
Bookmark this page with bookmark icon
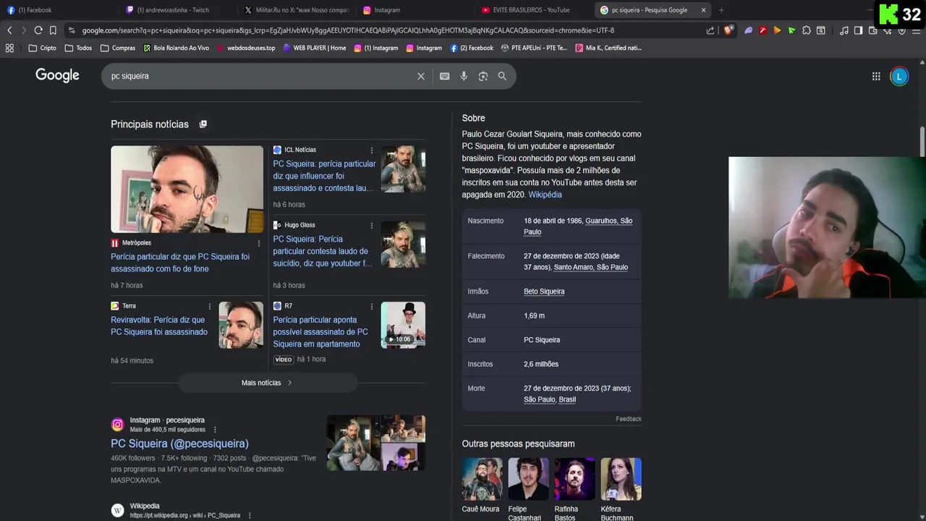53,30
